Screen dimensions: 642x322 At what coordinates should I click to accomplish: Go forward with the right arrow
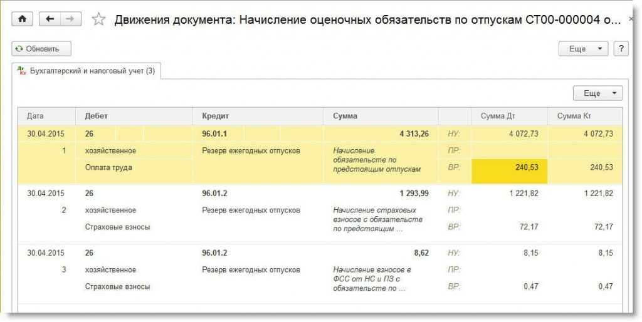(x=70, y=19)
